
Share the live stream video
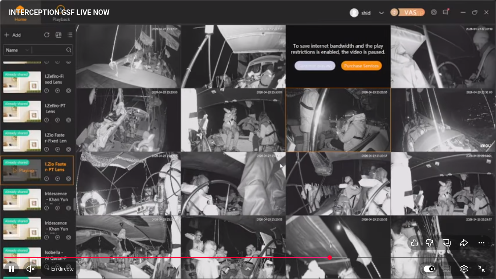point(464,243)
